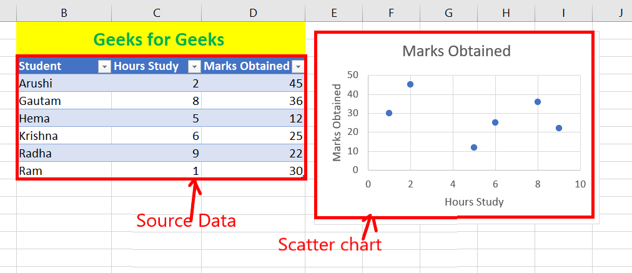Select Krishna's hours study value 6
632x273 pixels.
pos(156,136)
